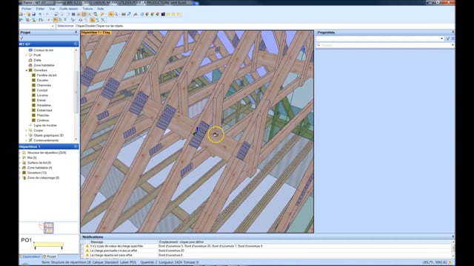
Task: Select Plancher in the Ouverture list
Action: (x=43, y=115)
